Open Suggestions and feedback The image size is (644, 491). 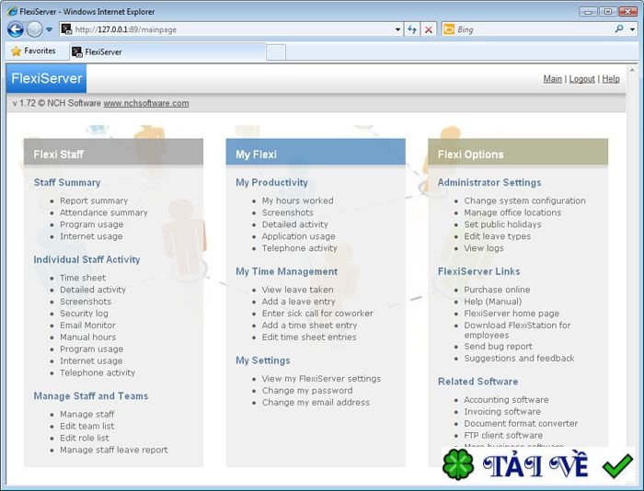click(x=519, y=359)
